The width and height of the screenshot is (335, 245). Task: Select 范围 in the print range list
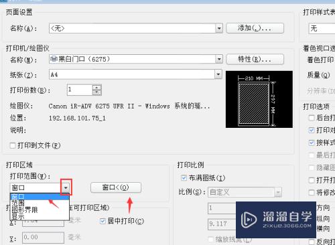40,203
